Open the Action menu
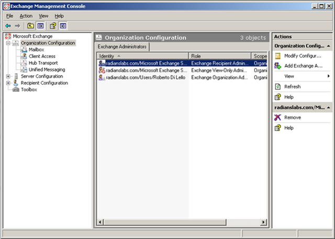This screenshot has width=335, height=239. (x=26, y=16)
